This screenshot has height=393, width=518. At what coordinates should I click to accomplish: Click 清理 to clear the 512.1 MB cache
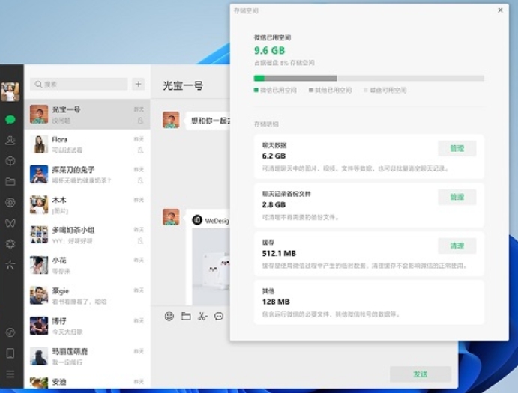click(x=457, y=246)
